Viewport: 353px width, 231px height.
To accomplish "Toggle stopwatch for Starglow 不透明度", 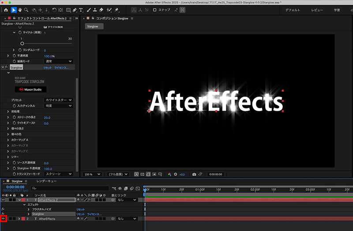I will click(14, 168).
